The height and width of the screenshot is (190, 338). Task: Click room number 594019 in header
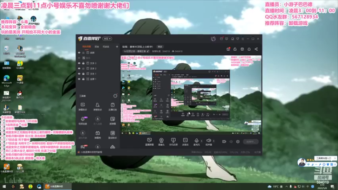point(166,51)
